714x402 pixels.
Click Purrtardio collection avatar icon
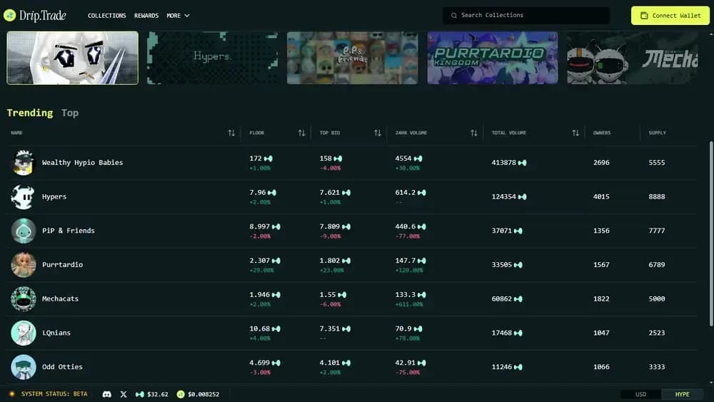click(x=24, y=264)
